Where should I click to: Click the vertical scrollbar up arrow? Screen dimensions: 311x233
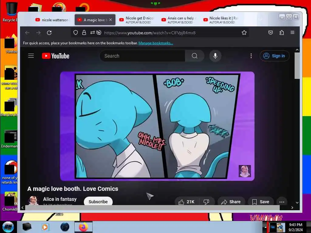click(297, 50)
